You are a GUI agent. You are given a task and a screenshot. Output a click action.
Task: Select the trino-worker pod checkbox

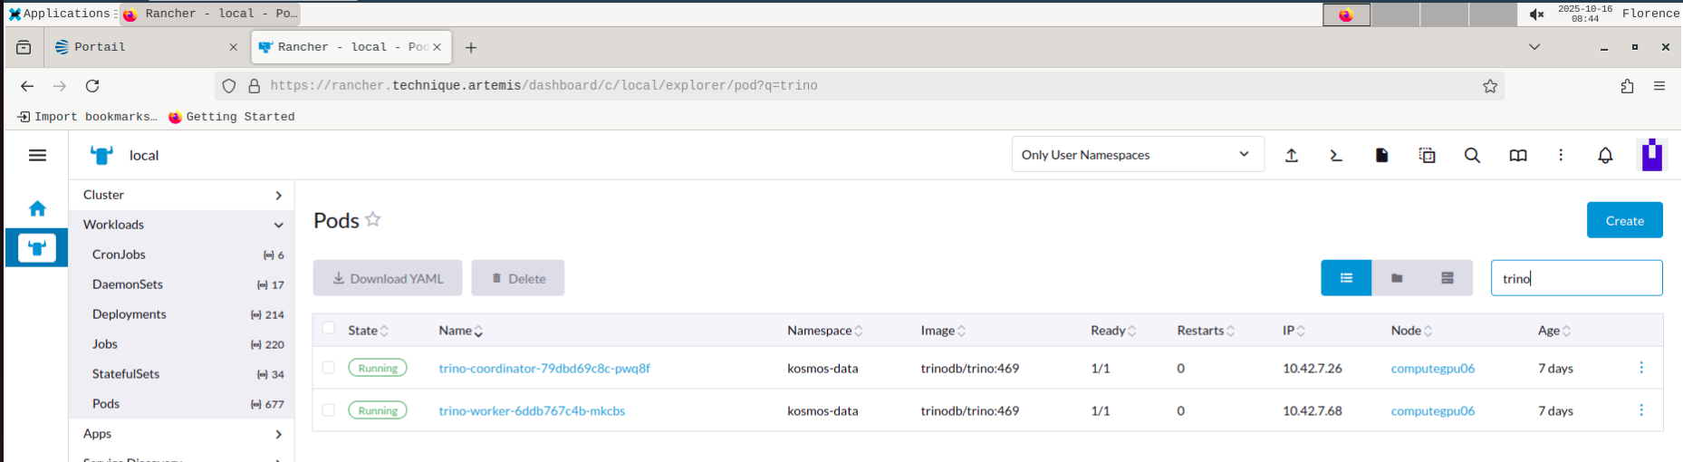point(329,410)
